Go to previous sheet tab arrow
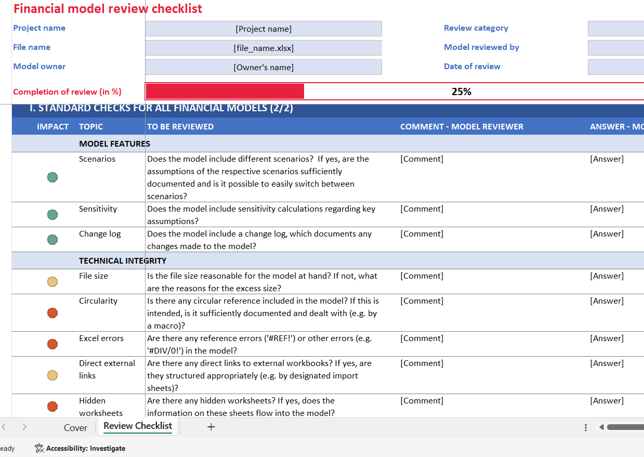 (x=4, y=427)
